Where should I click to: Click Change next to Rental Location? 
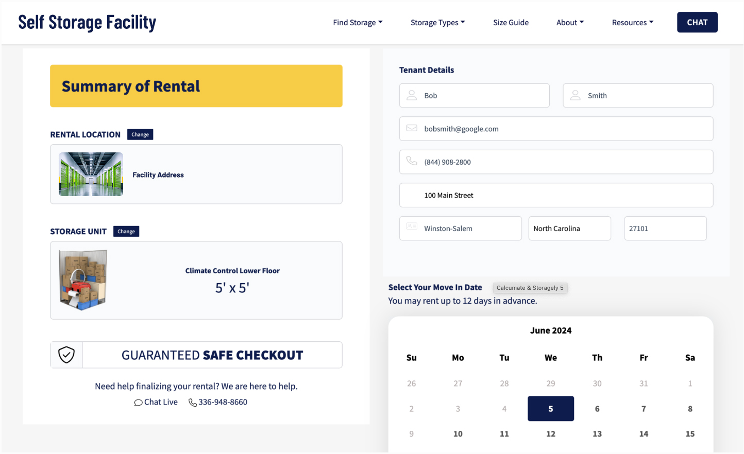pyautogui.click(x=140, y=134)
